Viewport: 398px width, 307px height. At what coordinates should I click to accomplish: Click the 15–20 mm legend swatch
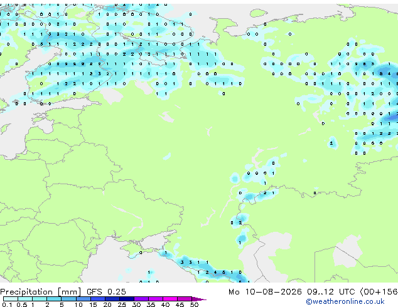[98, 299]
